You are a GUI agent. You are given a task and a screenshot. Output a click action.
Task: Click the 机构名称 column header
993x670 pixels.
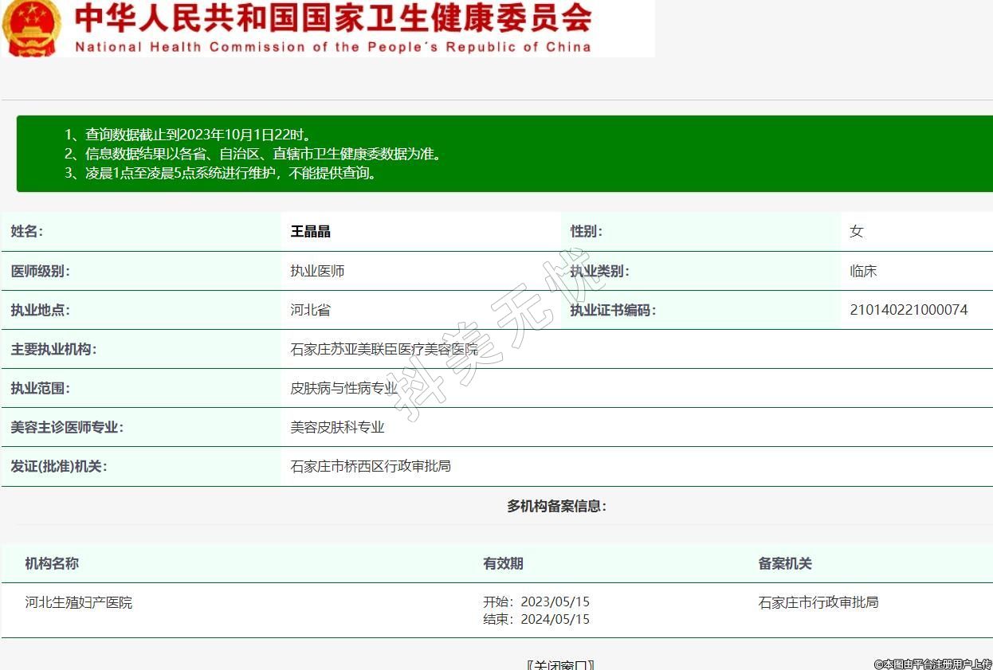pyautogui.click(x=52, y=564)
